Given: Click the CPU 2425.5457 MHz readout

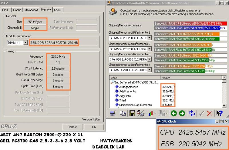Looking at the screenshot, I should tap(193, 132).
